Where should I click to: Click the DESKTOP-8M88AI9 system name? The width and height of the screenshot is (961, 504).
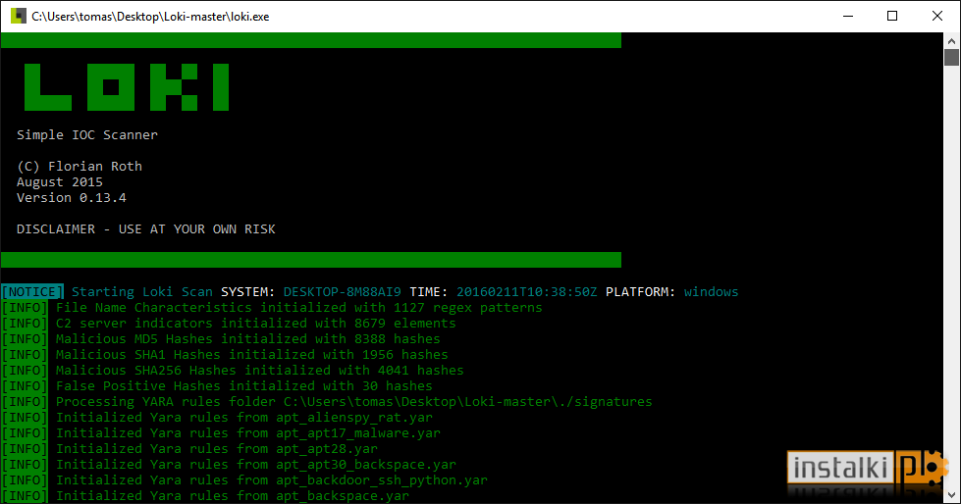tap(342, 291)
